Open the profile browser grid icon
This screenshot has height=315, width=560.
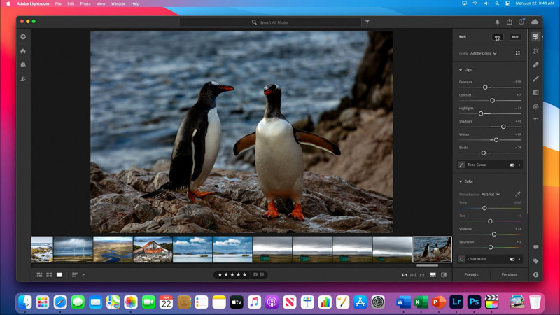pyautogui.click(x=518, y=53)
